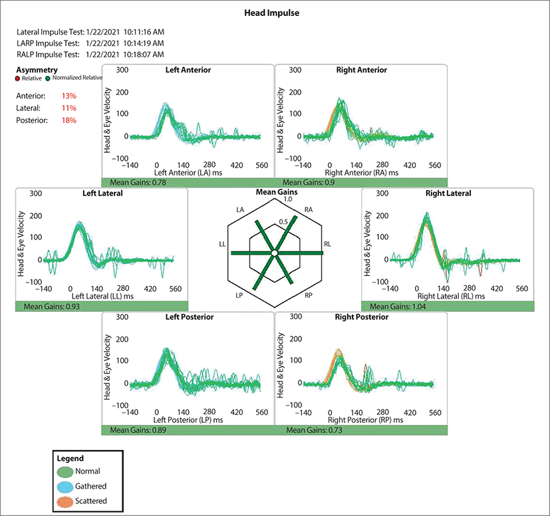Click the orange Scattered legend swatch
This screenshot has height=516, width=550.
coord(65,501)
